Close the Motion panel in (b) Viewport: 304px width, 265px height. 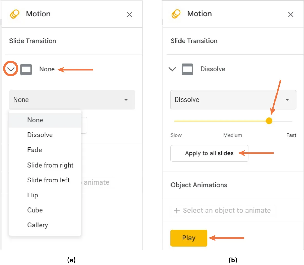[x=291, y=15]
